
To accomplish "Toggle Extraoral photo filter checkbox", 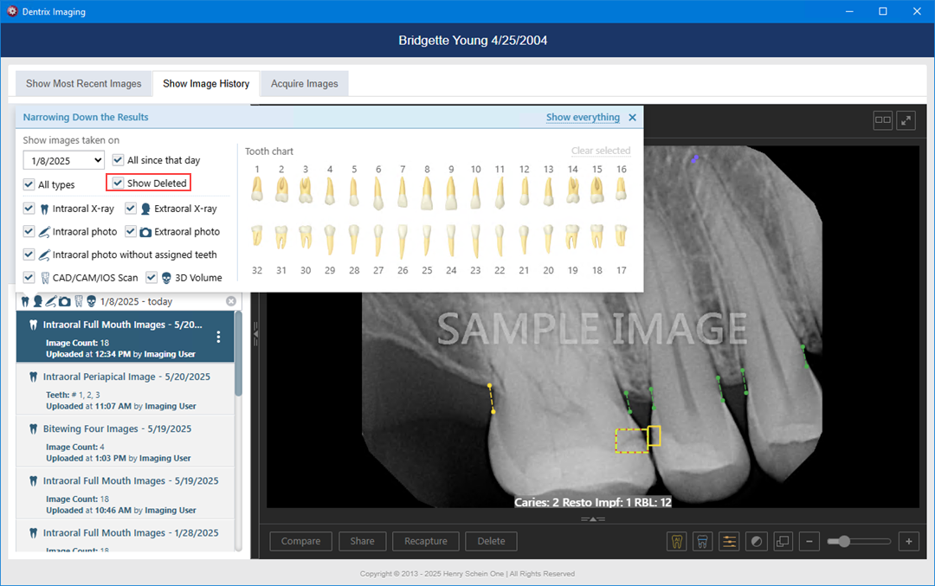I will tap(131, 231).
